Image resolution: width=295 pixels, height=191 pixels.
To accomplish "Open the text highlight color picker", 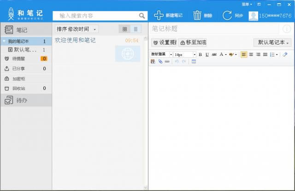I will (x=233, y=55).
